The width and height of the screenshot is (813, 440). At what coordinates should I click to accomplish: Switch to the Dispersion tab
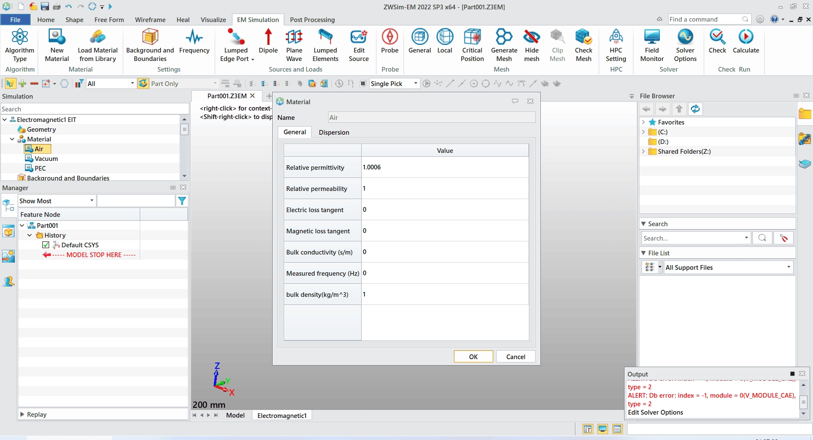[x=334, y=132]
